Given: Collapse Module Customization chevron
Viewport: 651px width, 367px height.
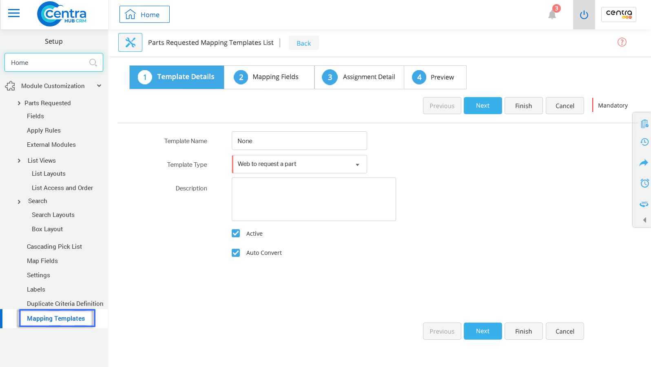Looking at the screenshot, I should (x=99, y=86).
